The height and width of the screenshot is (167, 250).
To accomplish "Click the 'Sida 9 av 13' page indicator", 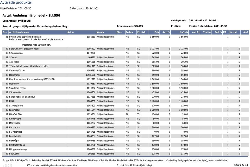I will coord(241,165).
